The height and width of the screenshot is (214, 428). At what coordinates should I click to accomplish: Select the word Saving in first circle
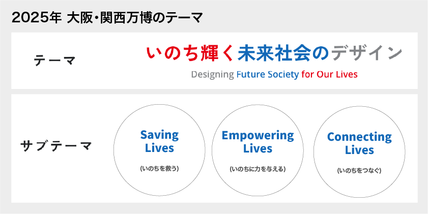pos(159,135)
